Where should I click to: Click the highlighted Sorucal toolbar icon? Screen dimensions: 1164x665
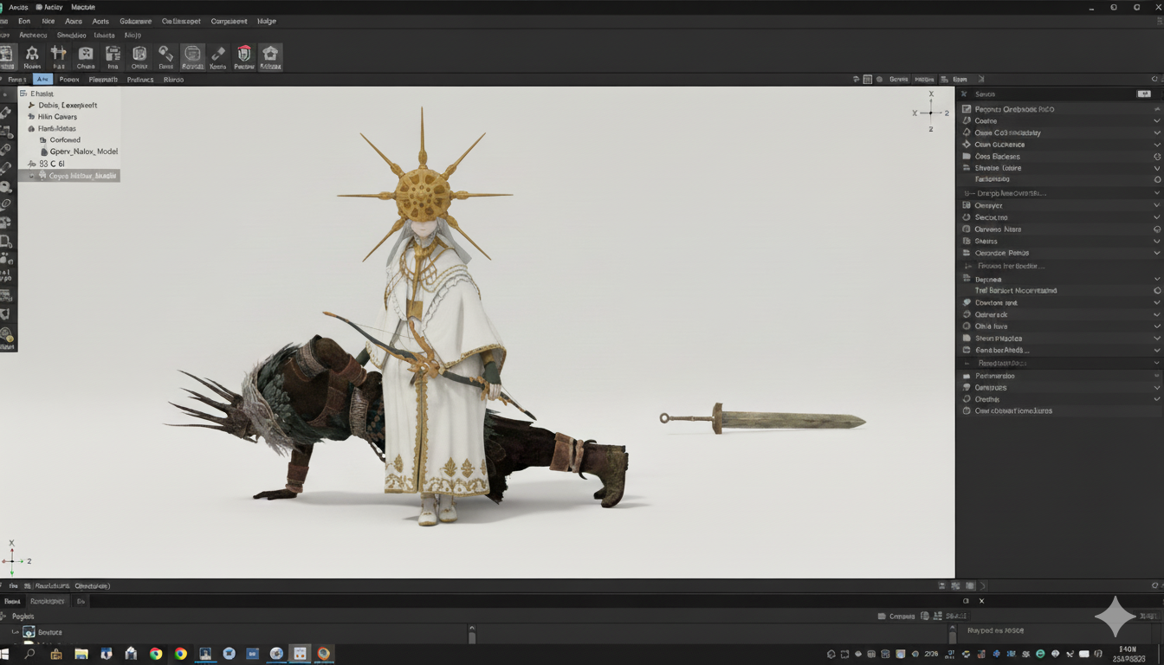click(192, 56)
